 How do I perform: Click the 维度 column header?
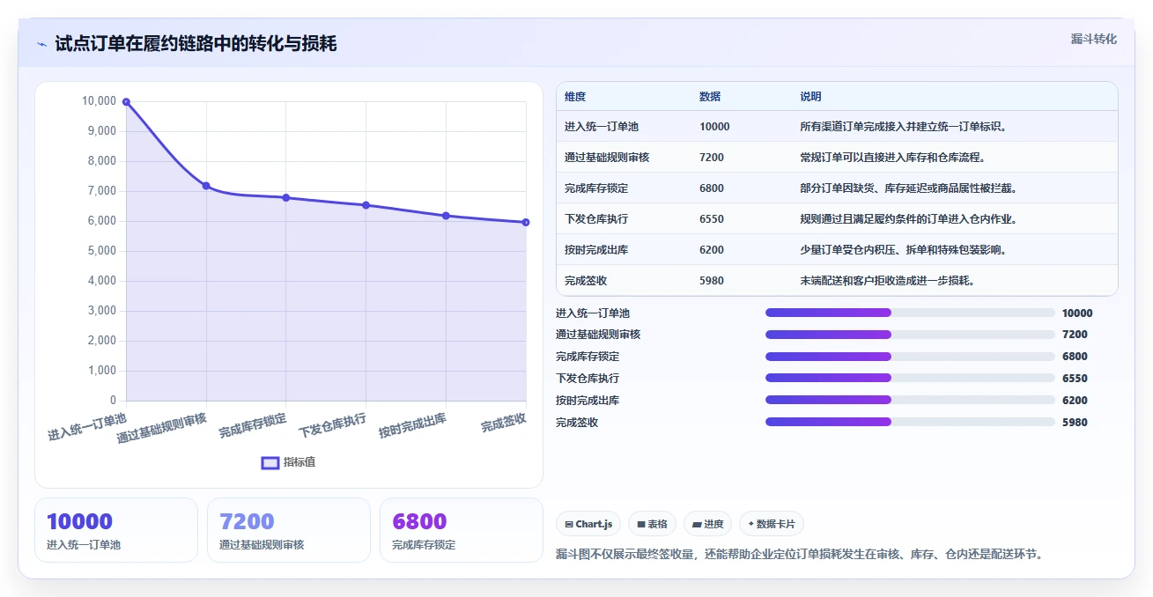[x=575, y=96]
